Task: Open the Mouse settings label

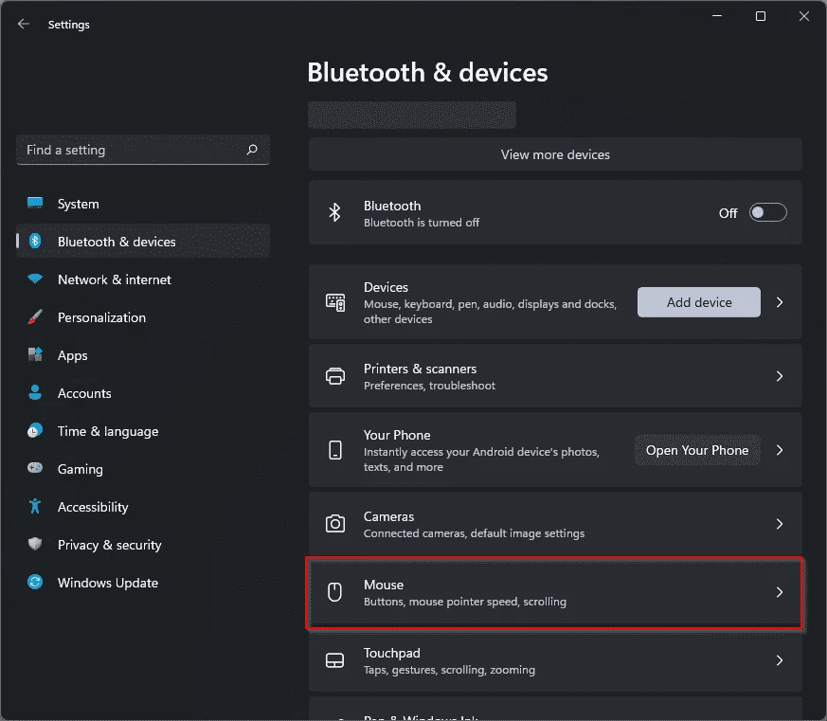Action: click(384, 585)
